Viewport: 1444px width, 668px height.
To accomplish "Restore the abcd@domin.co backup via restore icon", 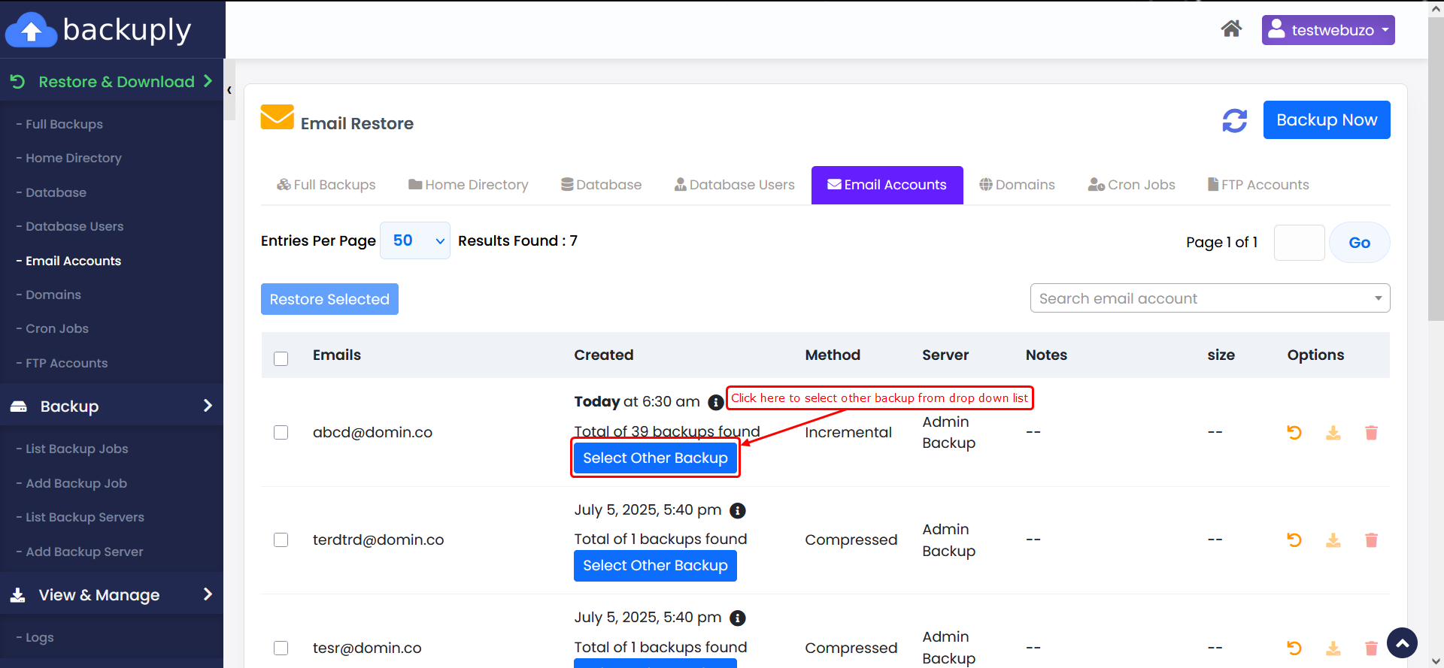I will 1294,433.
